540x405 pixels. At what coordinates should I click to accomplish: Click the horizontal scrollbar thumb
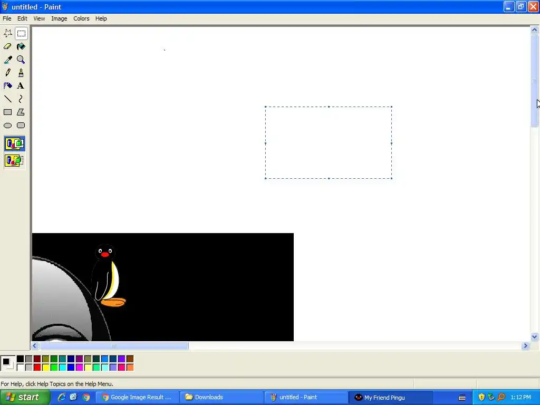(114, 346)
